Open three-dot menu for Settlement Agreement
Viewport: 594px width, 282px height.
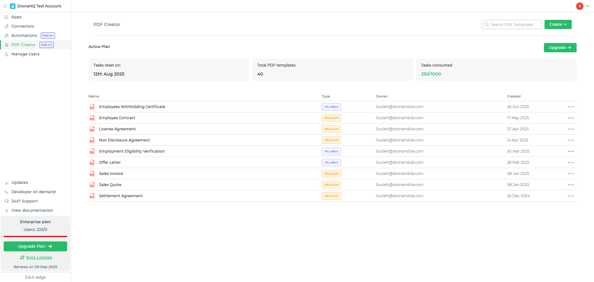[x=571, y=196]
